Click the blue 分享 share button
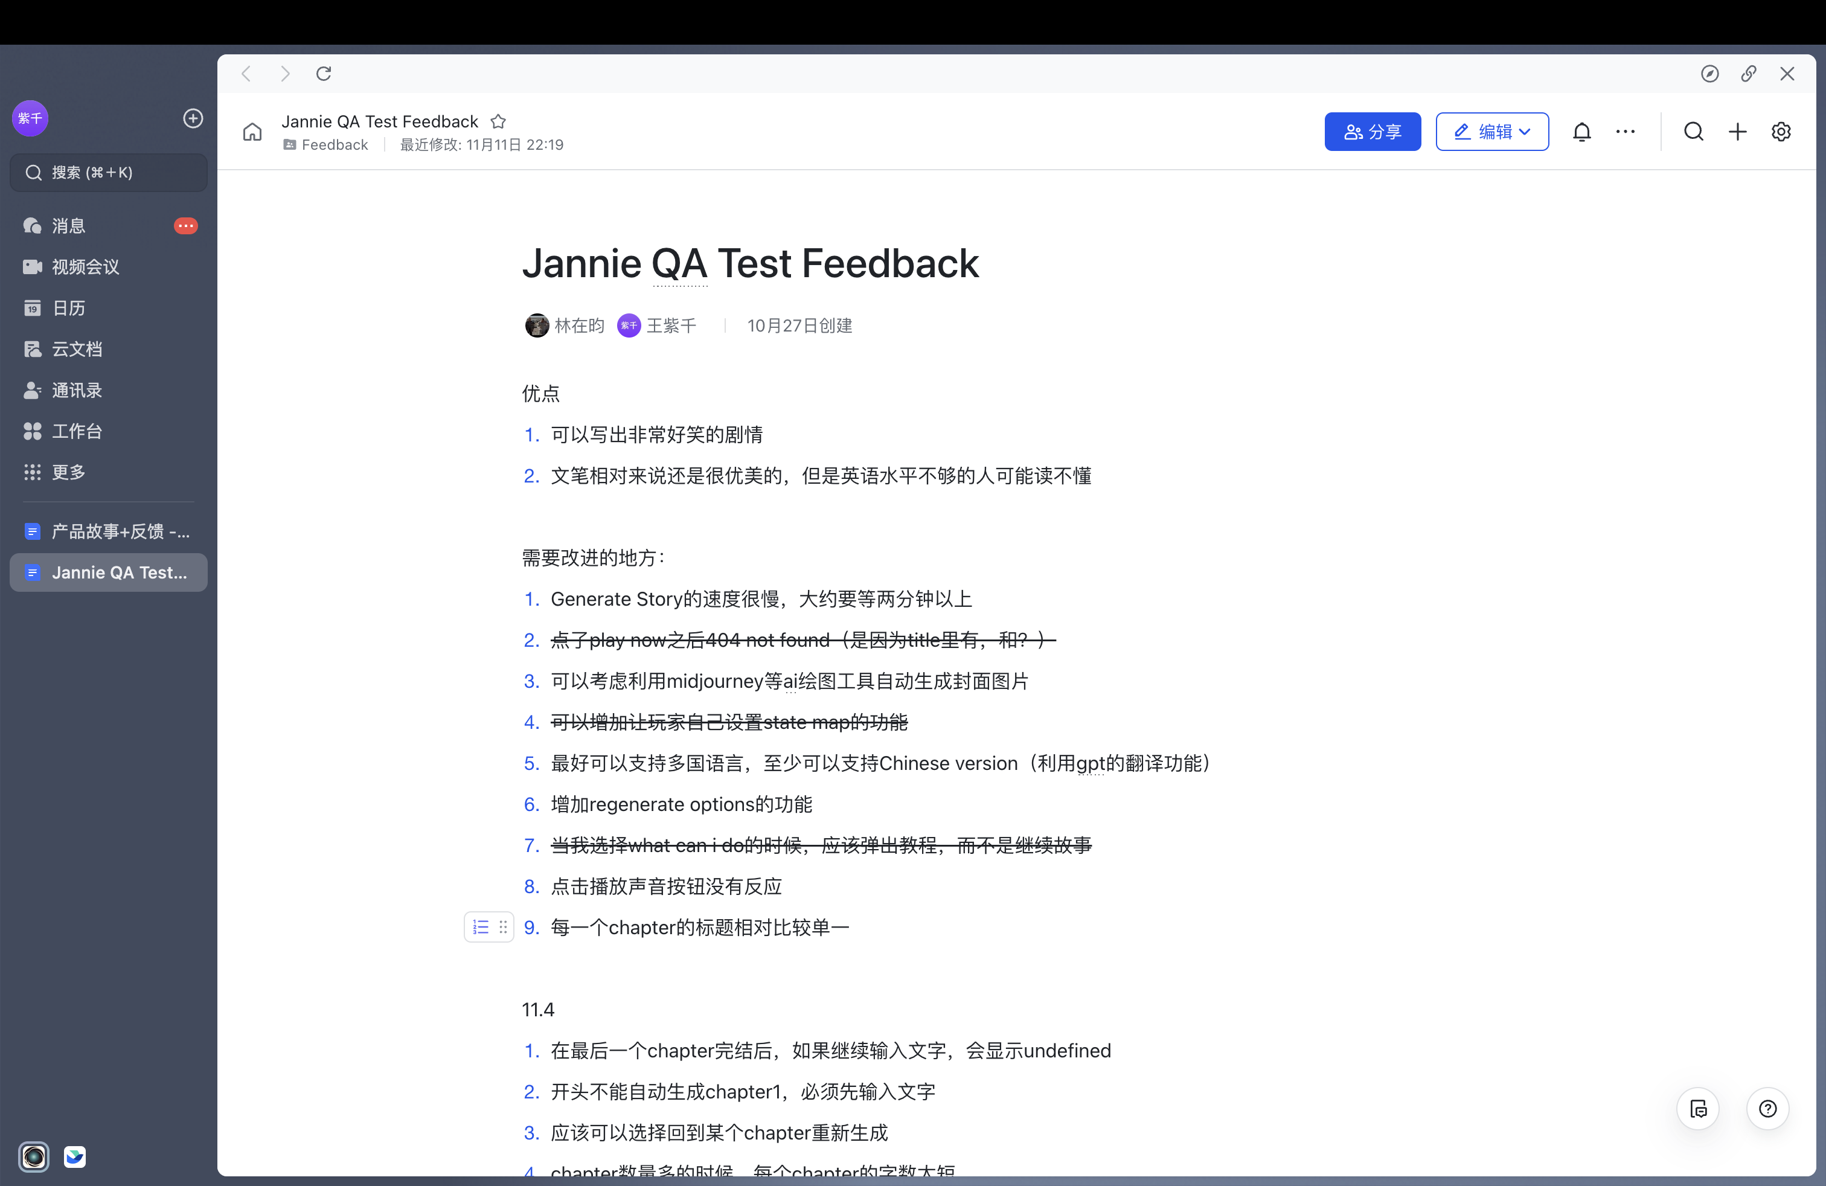This screenshot has width=1826, height=1186. pos(1373,132)
